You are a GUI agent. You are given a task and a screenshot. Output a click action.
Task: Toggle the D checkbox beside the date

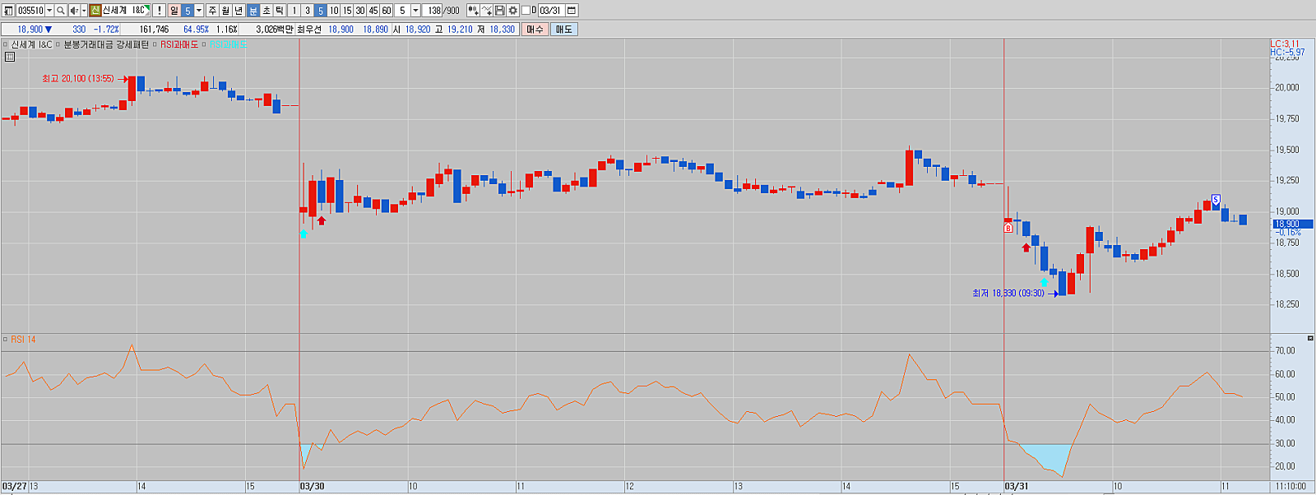tap(526, 11)
